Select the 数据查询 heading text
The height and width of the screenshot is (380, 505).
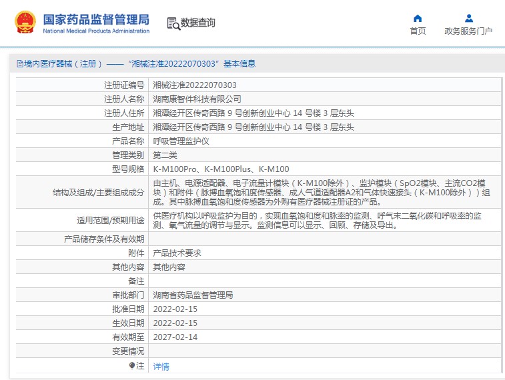(x=198, y=23)
